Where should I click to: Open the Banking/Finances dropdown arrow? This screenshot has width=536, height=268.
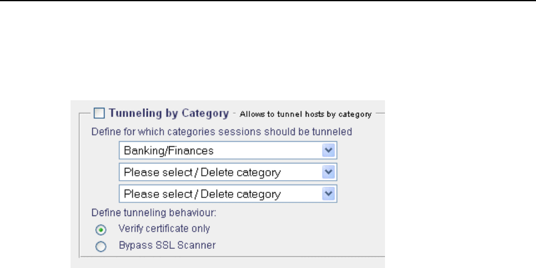[329, 150]
